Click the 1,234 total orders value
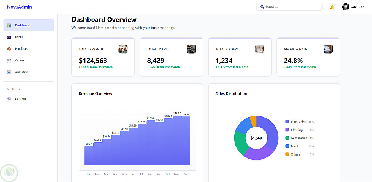 224,61
